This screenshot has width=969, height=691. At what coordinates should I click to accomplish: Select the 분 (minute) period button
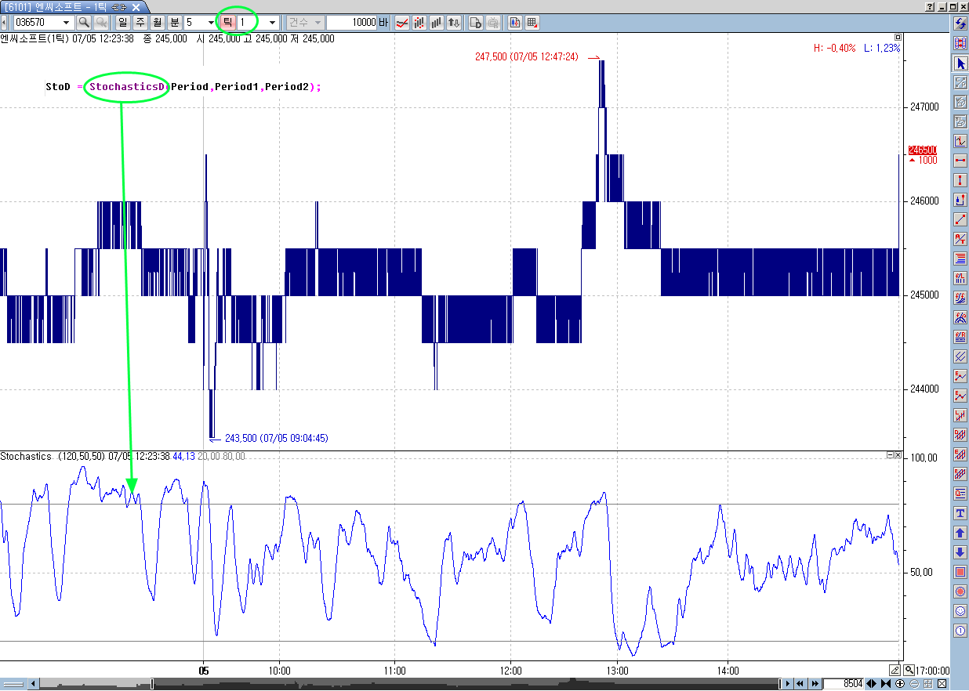click(x=175, y=23)
